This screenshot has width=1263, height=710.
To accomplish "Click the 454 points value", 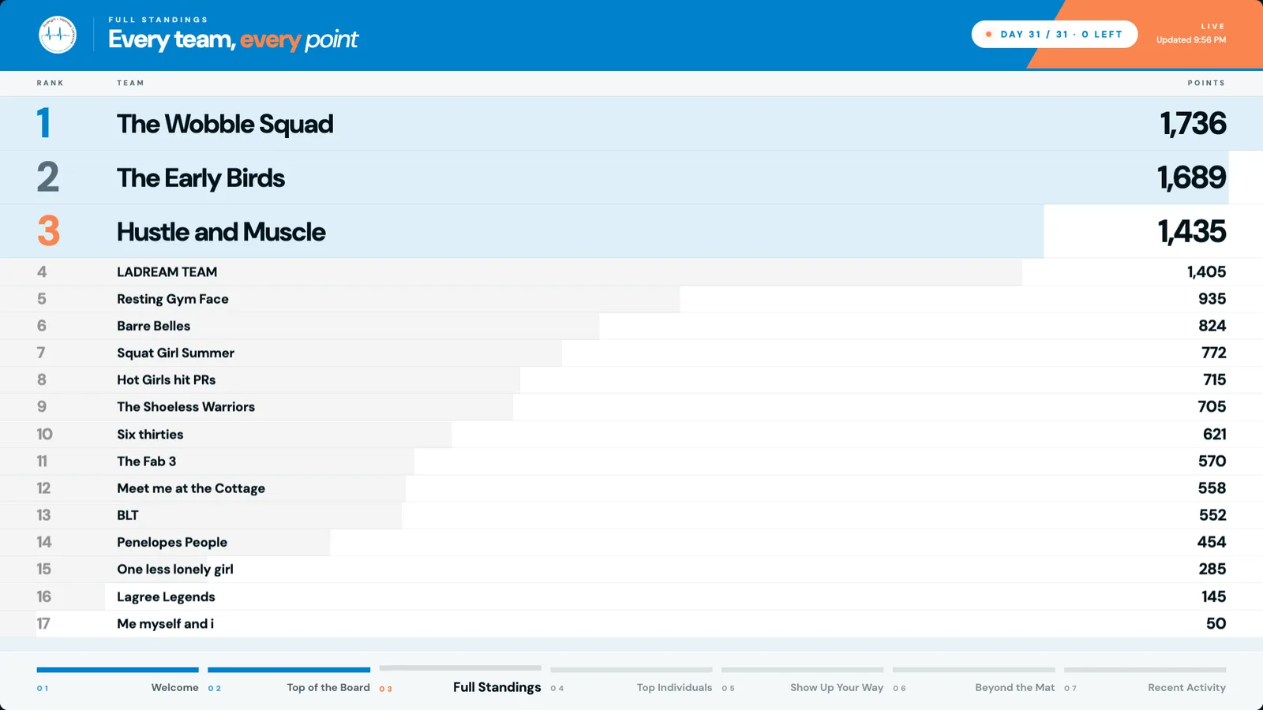I will pos(1212,542).
